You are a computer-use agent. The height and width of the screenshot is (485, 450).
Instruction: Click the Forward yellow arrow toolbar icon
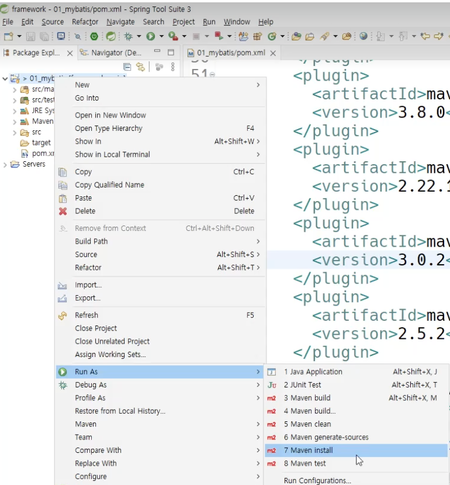[439, 36]
